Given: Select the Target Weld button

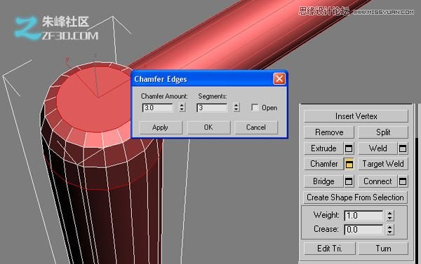Looking at the screenshot, I should point(383,164).
